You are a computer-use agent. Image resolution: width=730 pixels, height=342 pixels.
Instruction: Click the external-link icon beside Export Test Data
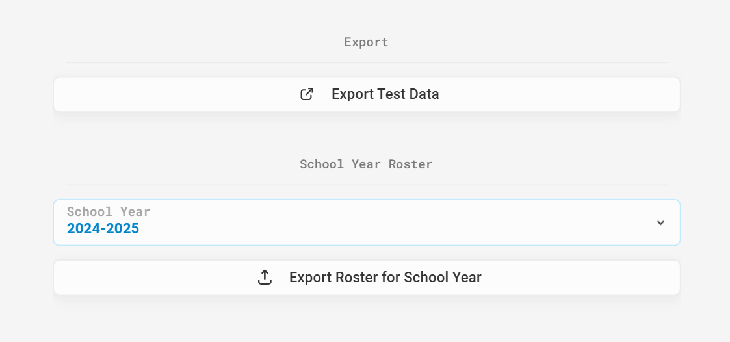pos(307,94)
